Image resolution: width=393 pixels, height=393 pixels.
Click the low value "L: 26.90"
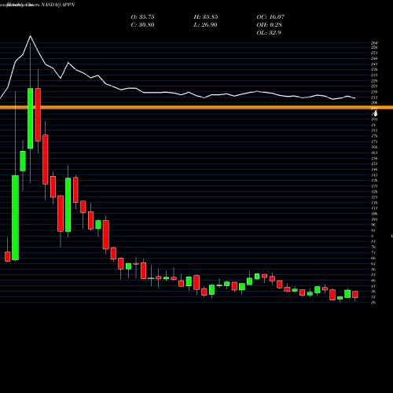click(x=206, y=25)
